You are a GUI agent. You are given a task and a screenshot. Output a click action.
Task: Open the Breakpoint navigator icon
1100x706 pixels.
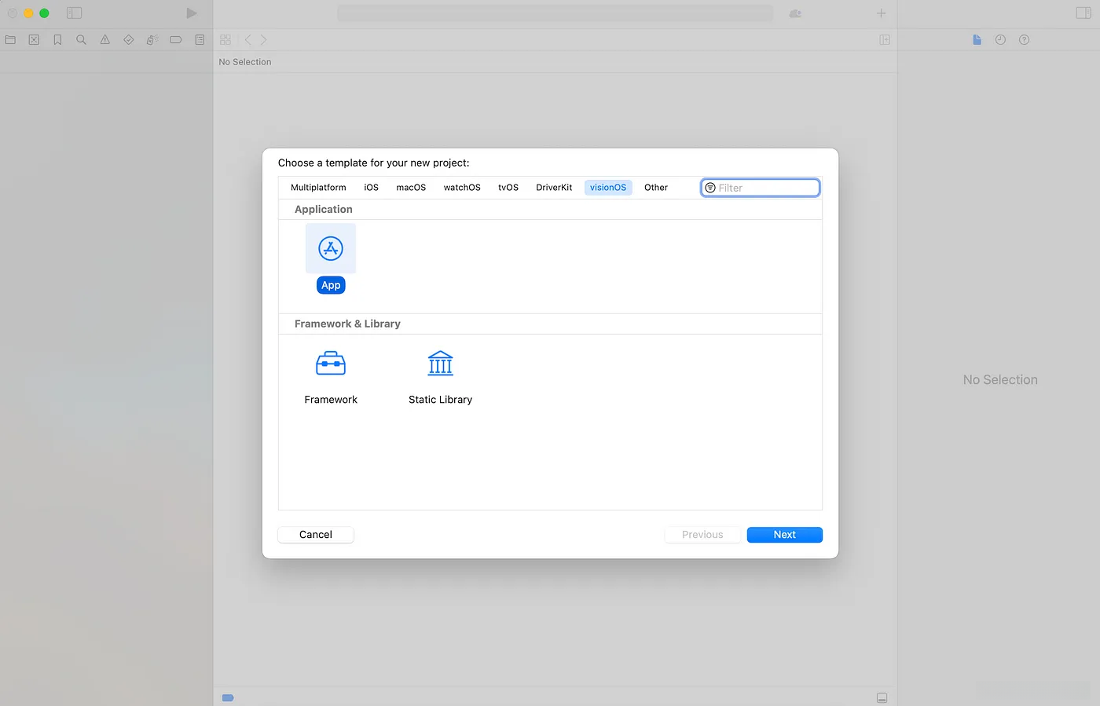pyautogui.click(x=176, y=39)
